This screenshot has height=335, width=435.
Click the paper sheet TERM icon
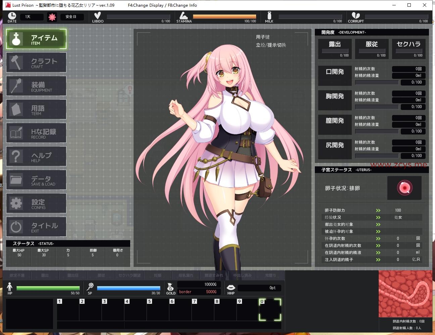tap(16, 109)
